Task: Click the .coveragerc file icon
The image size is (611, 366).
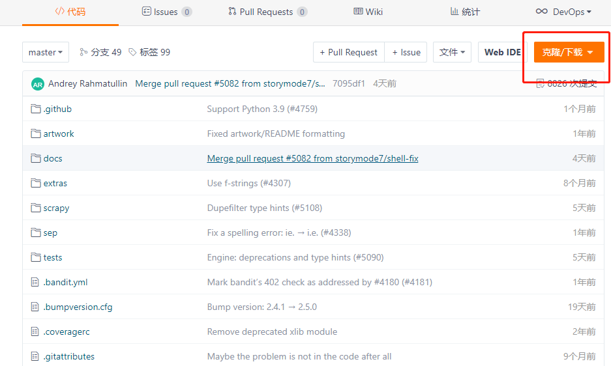Action: pos(35,331)
